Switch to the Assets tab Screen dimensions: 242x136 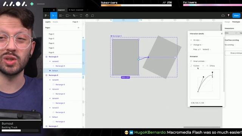point(55,22)
